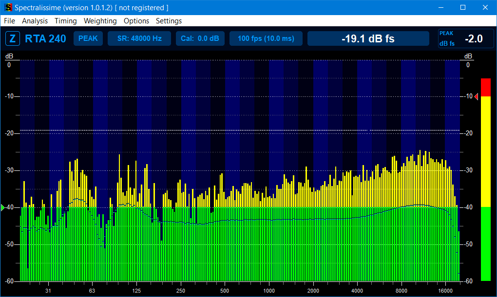Image resolution: width=497 pixels, height=297 pixels.
Task: Click the 100 fps (10.0 ms) button
Action: point(266,38)
